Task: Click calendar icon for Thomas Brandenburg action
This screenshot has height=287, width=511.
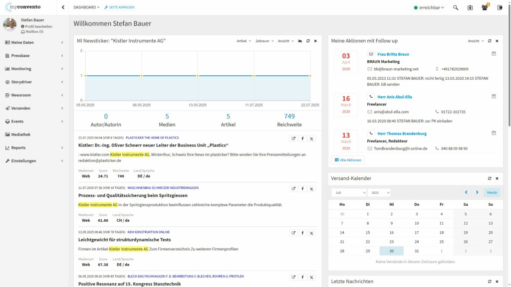Action: pos(494,133)
